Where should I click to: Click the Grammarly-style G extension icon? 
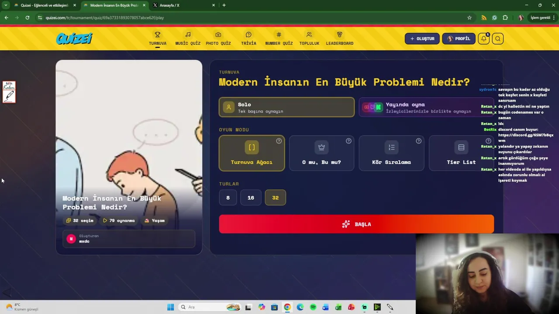tap(494, 17)
